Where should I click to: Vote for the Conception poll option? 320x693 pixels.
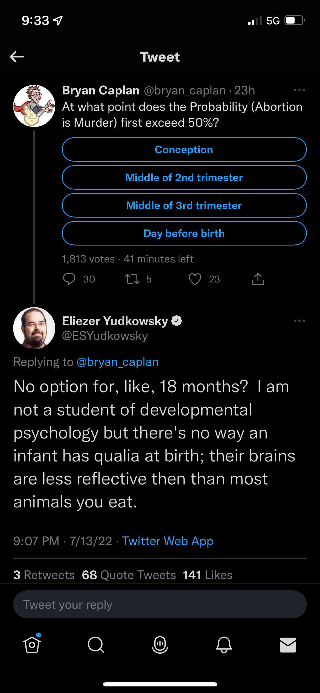point(184,149)
